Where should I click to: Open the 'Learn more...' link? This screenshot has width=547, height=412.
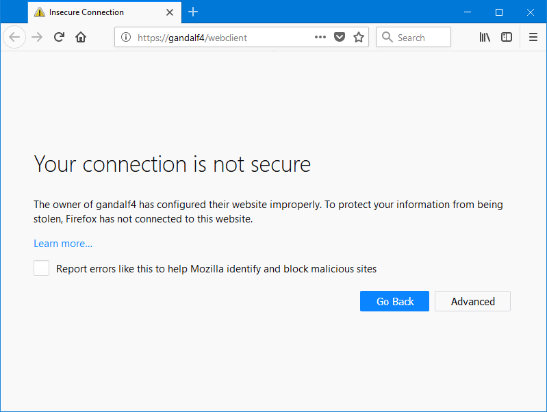(63, 244)
